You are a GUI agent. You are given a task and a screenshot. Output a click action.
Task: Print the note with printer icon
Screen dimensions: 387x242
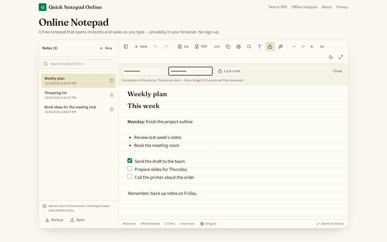click(239, 47)
